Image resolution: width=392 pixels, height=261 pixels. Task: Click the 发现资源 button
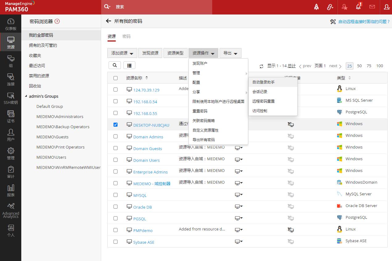pyautogui.click(x=150, y=53)
